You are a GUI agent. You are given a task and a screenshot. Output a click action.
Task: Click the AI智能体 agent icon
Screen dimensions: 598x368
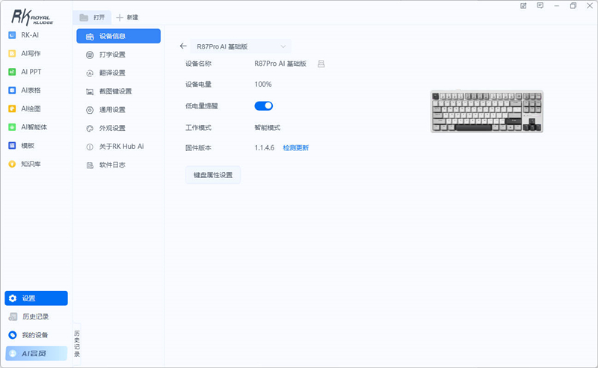point(12,127)
